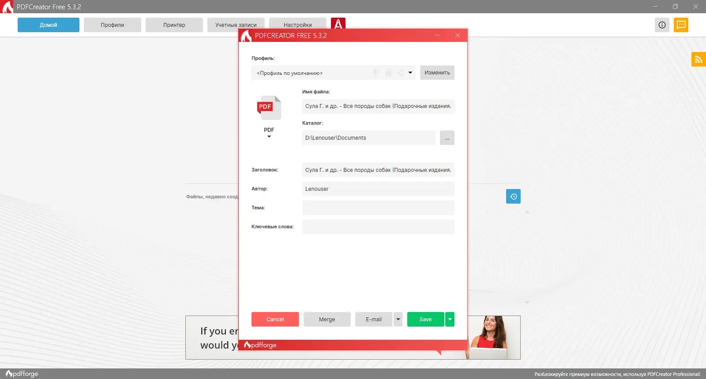Click the blue history clock icon
Image resolution: width=706 pixels, height=379 pixels.
513,197
